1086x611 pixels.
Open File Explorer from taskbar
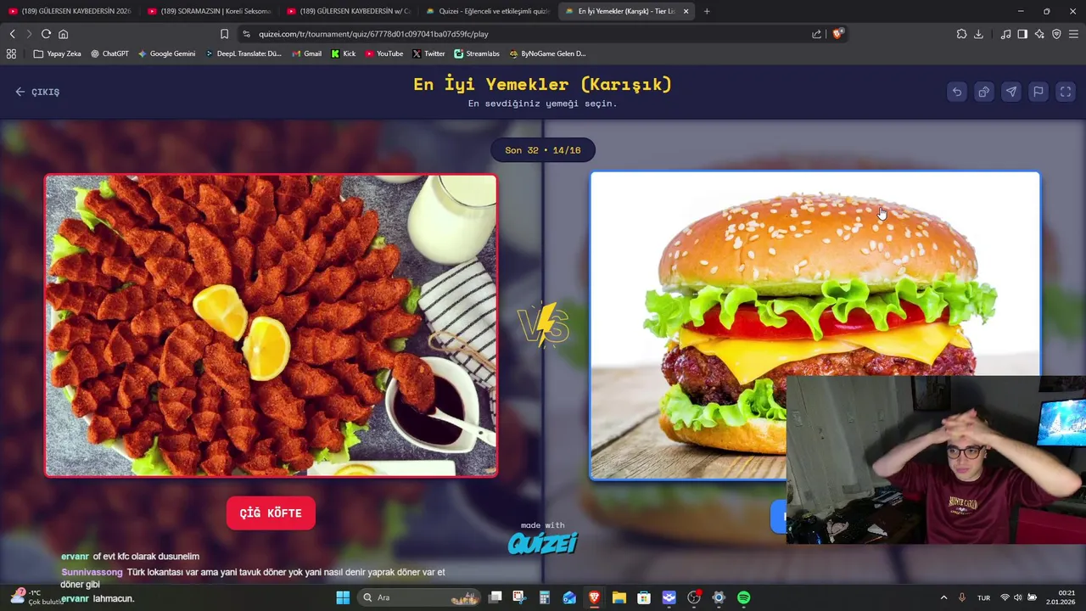[619, 597]
